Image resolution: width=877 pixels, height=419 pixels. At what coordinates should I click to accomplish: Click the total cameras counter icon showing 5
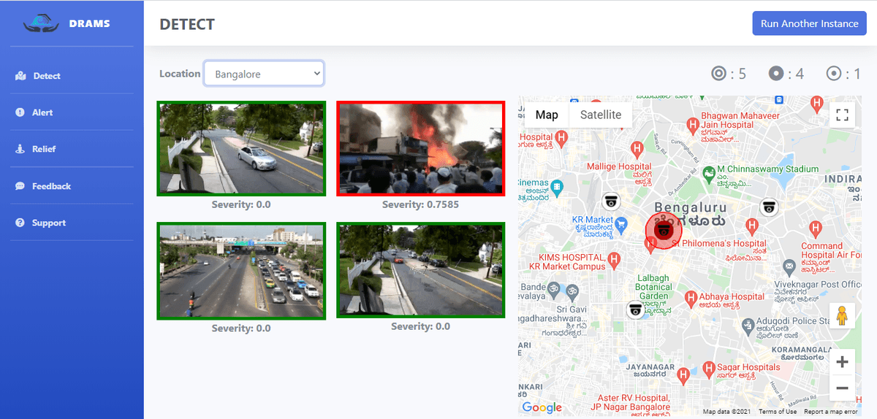pos(719,73)
